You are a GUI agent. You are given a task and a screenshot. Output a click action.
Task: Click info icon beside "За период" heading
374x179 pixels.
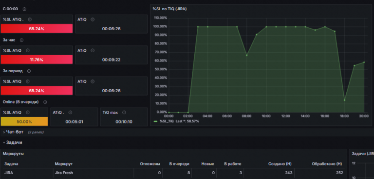(29, 71)
